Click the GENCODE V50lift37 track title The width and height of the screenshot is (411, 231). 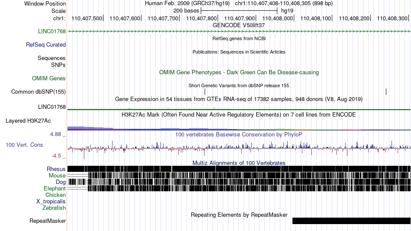point(239,25)
